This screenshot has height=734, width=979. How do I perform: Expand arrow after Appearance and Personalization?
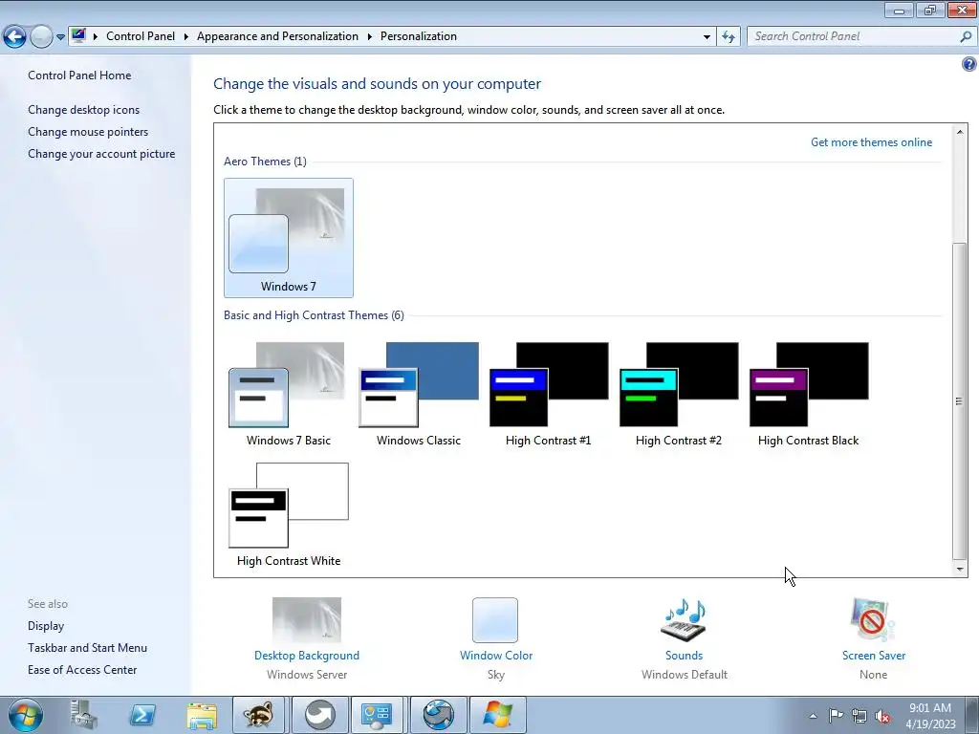click(x=370, y=37)
